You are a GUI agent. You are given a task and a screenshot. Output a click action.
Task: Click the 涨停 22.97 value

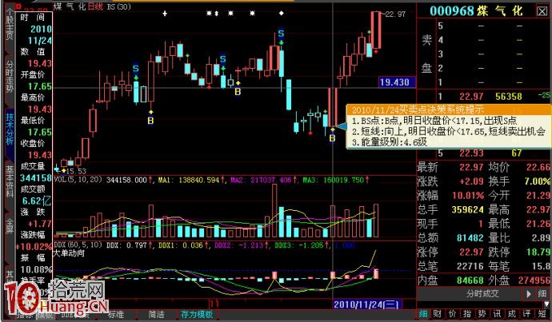click(x=471, y=252)
